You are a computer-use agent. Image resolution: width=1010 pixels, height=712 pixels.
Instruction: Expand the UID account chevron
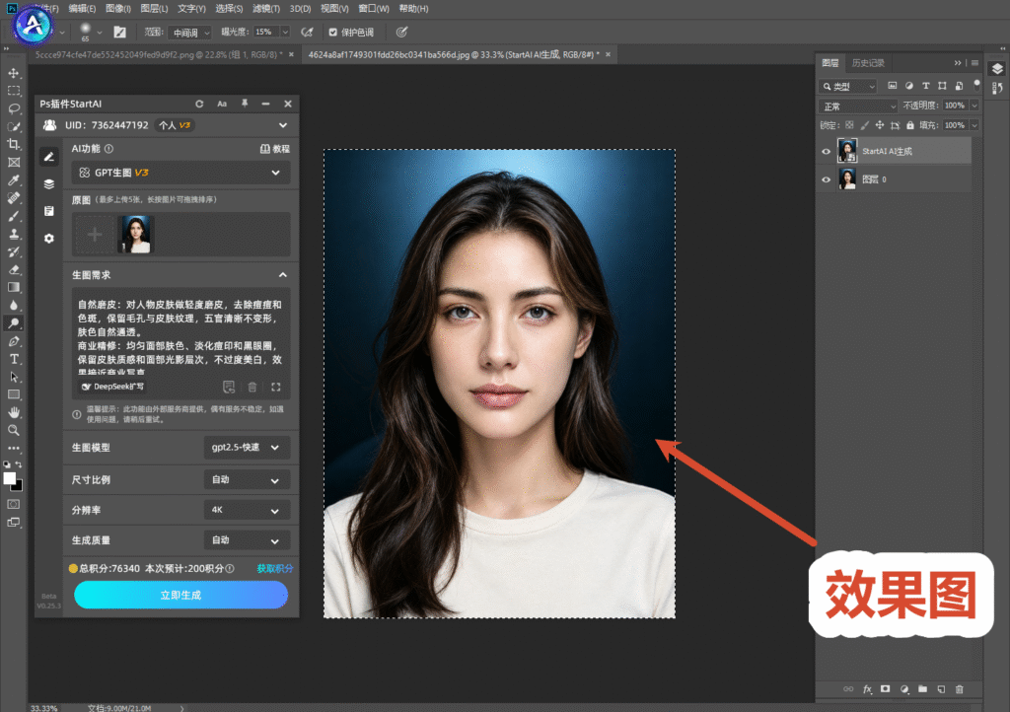pos(283,125)
